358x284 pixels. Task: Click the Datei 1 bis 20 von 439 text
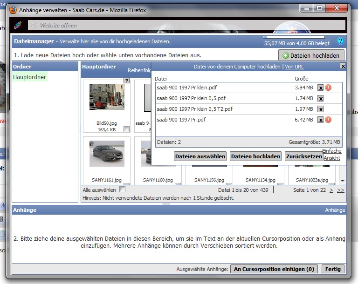click(243, 190)
